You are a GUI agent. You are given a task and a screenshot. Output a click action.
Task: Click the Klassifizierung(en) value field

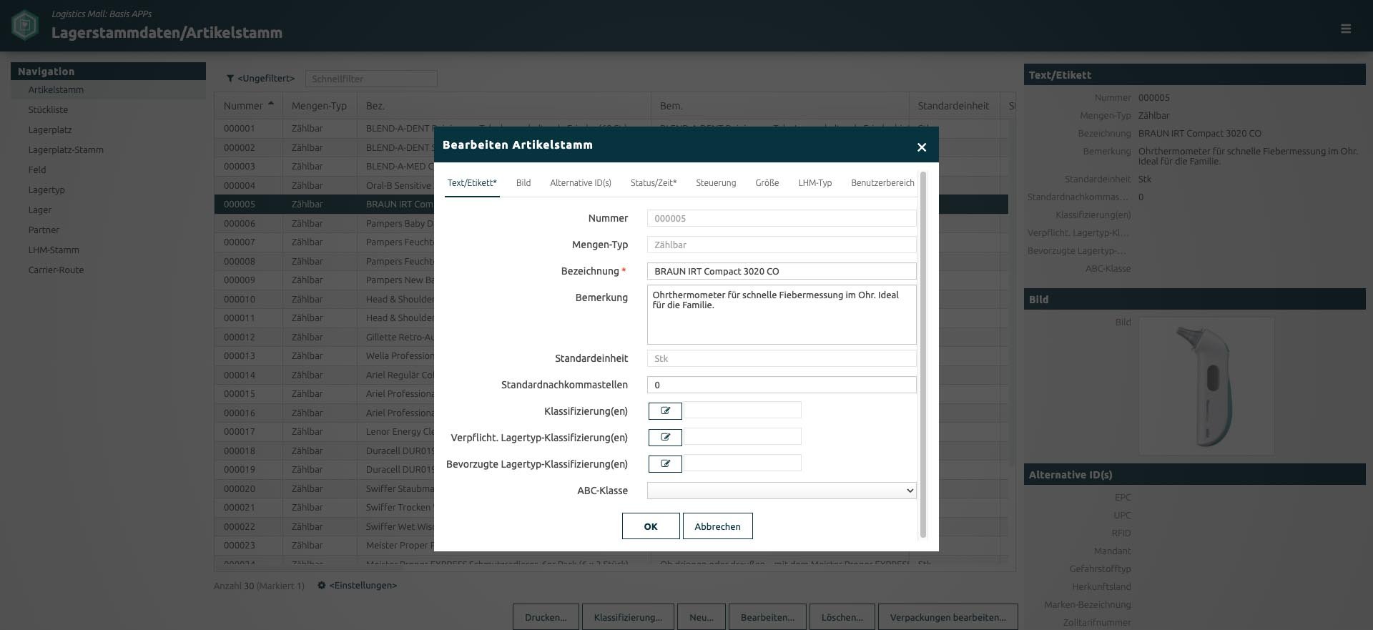[x=742, y=410]
